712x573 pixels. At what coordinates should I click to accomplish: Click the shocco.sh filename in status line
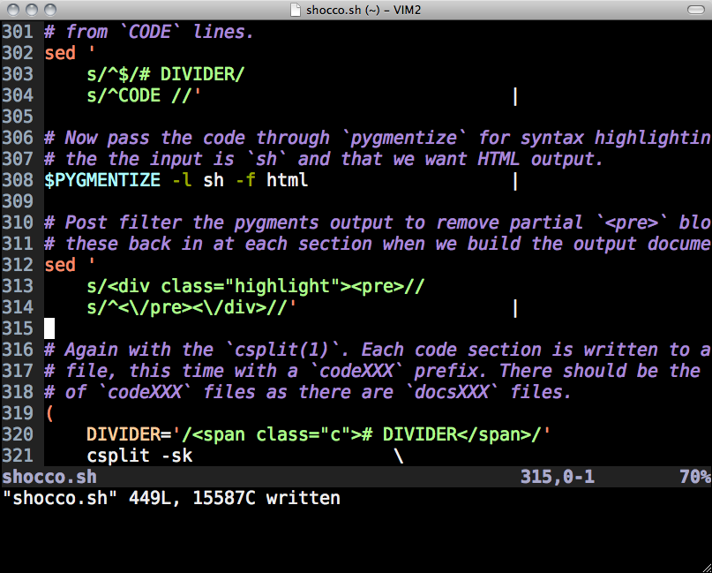[49, 478]
